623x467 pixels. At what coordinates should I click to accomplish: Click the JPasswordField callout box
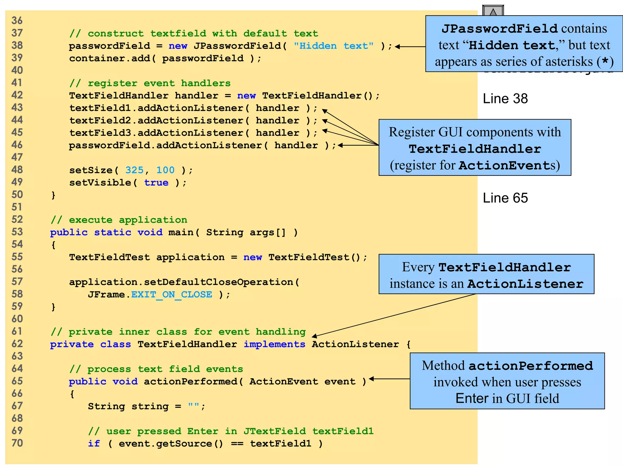click(x=524, y=44)
